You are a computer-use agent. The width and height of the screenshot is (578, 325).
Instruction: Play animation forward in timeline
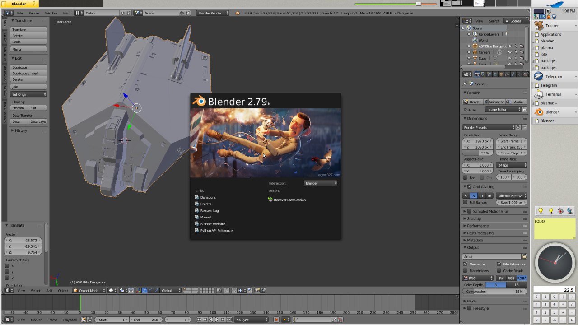[217, 320]
